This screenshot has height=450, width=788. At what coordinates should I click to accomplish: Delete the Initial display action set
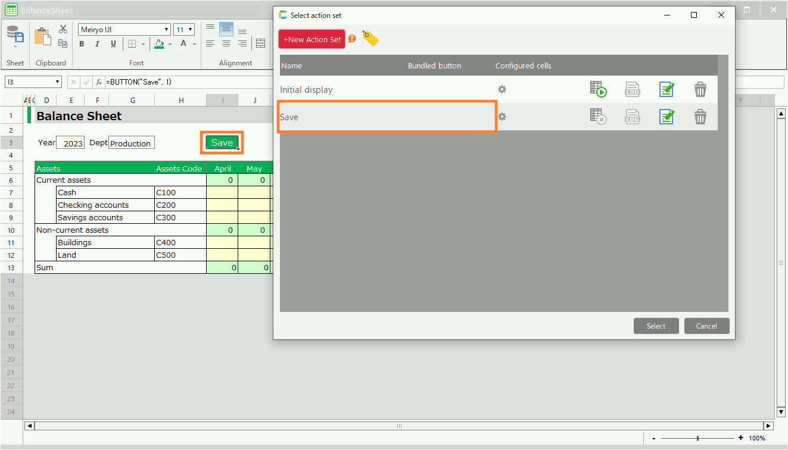[700, 90]
